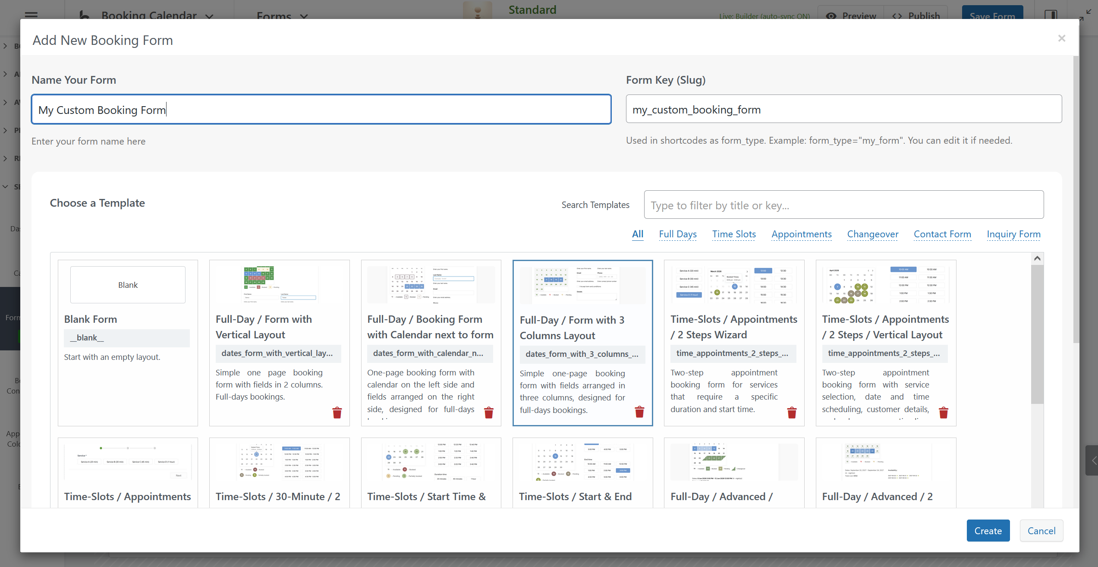This screenshot has width=1098, height=567.
Task: Click the side panel toggle icon
Action: point(1051,15)
